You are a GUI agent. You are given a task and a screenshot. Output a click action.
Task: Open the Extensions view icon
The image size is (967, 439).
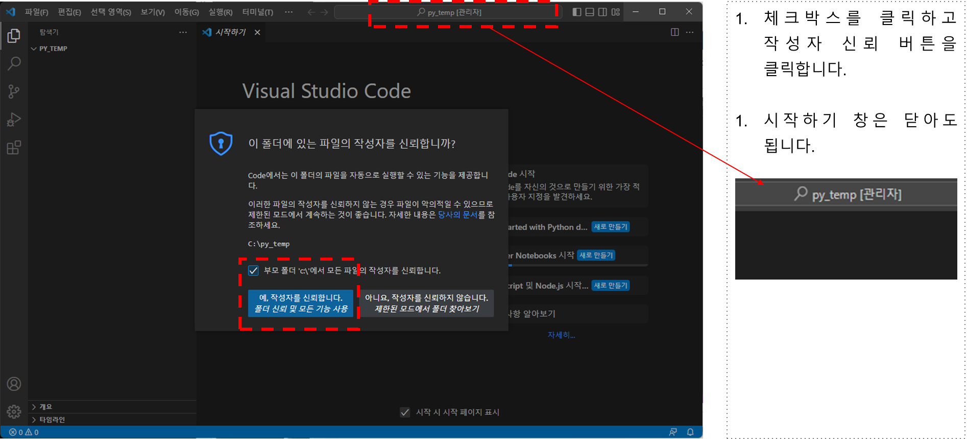(14, 148)
